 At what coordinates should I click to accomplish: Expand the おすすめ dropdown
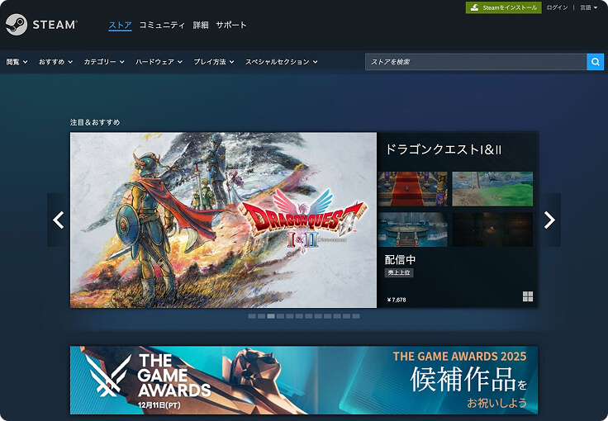pyautogui.click(x=55, y=62)
